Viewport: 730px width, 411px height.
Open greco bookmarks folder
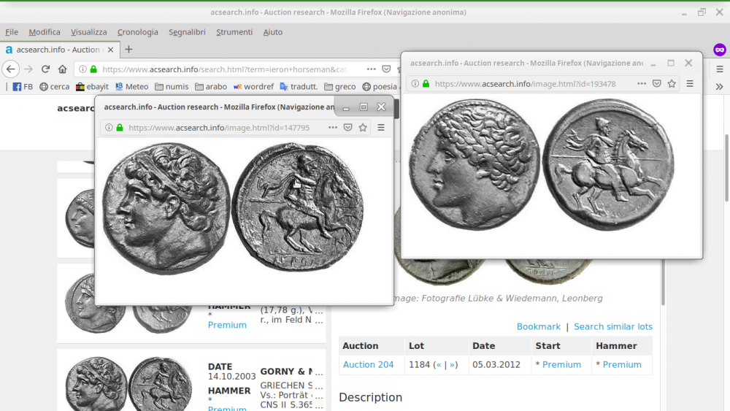(340, 87)
